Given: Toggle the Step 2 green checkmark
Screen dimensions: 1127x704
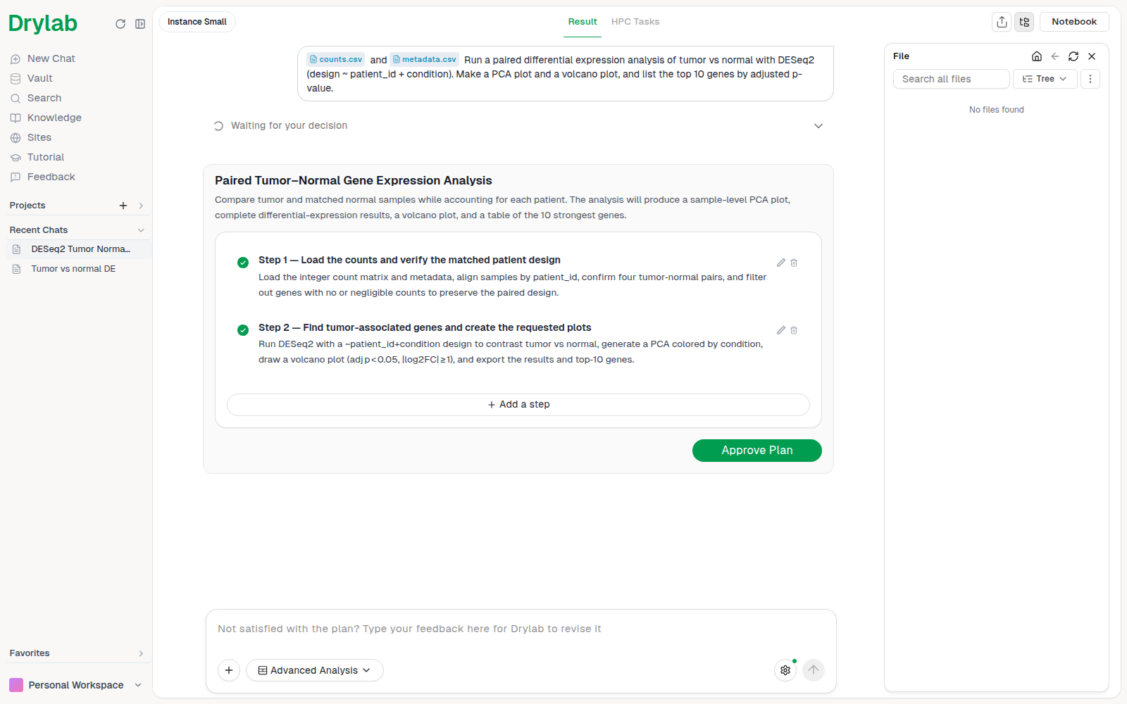Looking at the screenshot, I should coord(243,330).
